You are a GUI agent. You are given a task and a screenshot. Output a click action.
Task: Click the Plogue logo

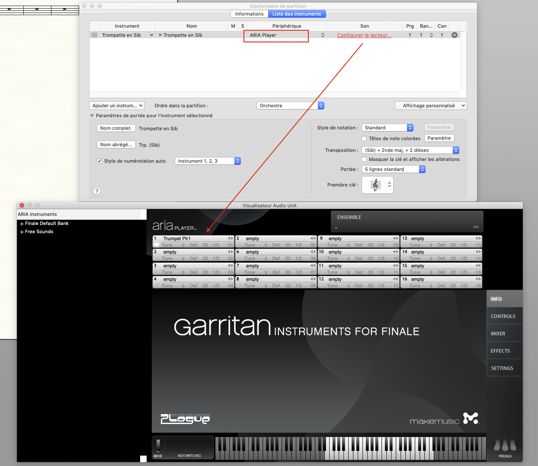[x=185, y=418]
